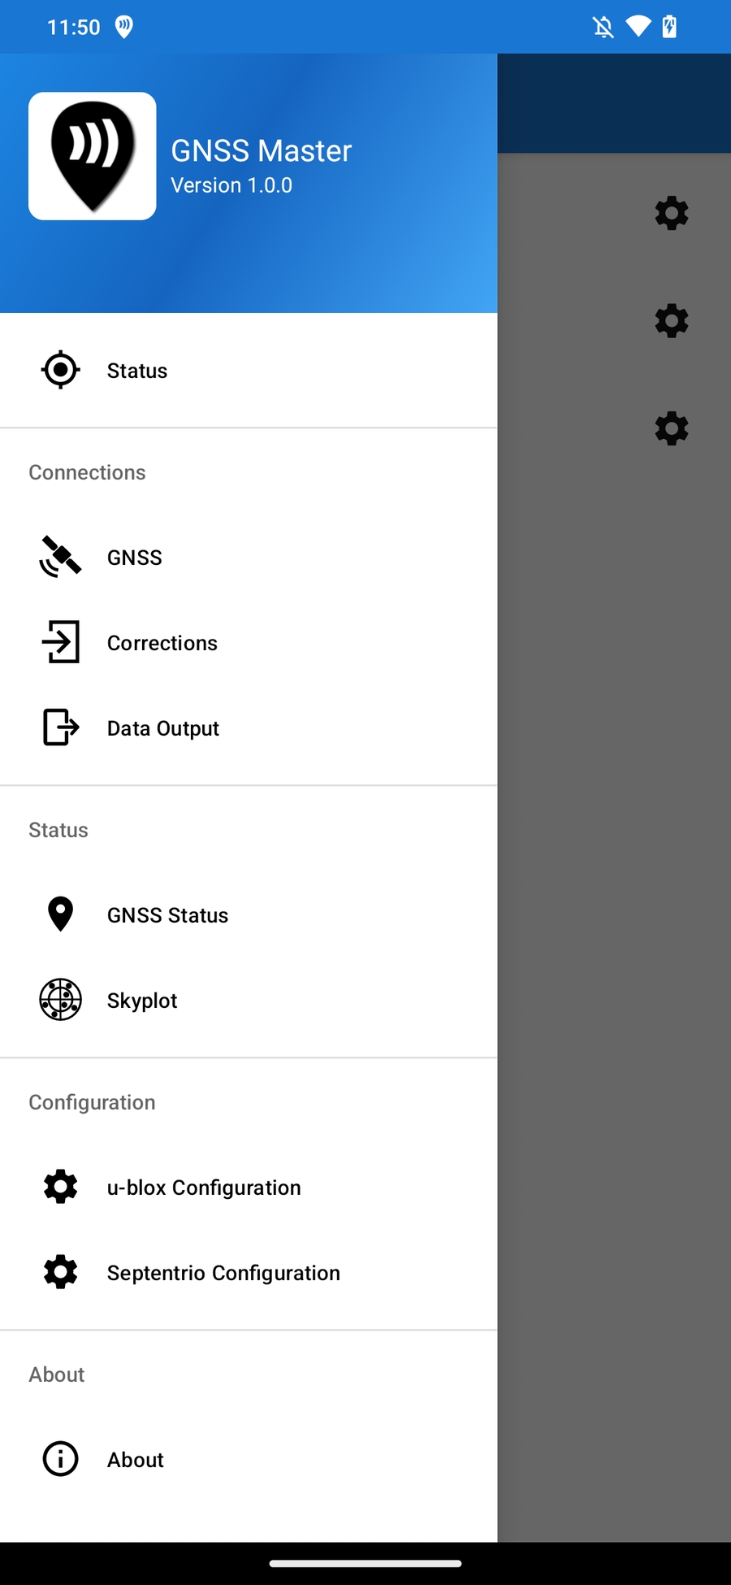This screenshot has height=1585, width=731.
Task: Tap the Skyplot globe icon
Action: [61, 1000]
